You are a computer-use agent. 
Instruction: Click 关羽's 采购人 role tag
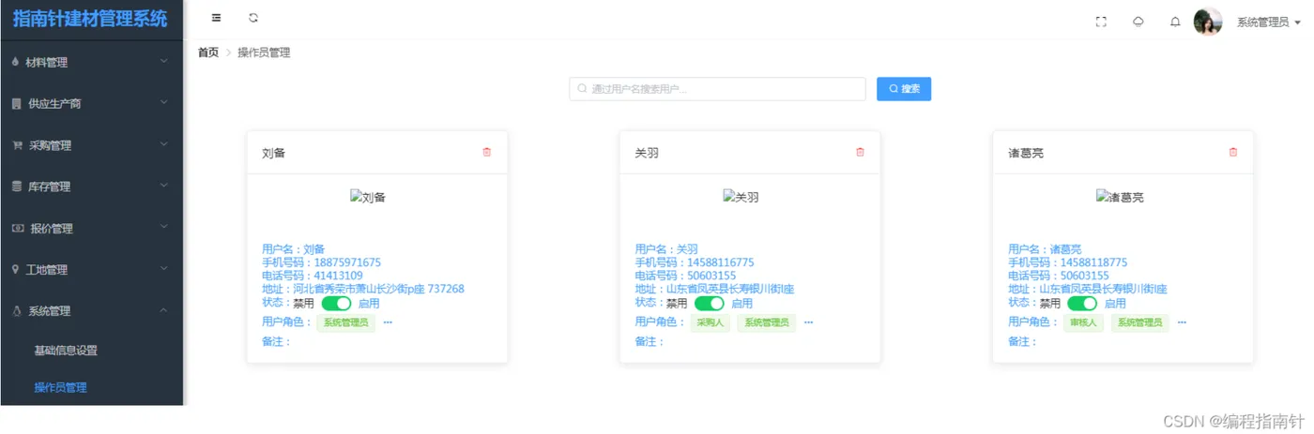pos(710,322)
